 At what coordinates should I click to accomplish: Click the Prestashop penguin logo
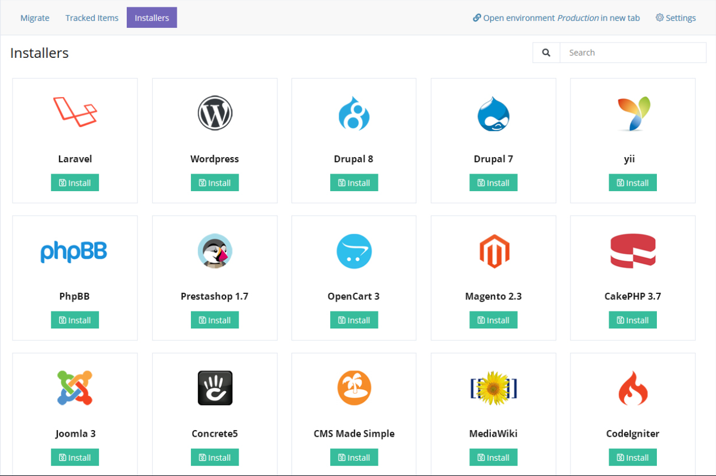215,251
